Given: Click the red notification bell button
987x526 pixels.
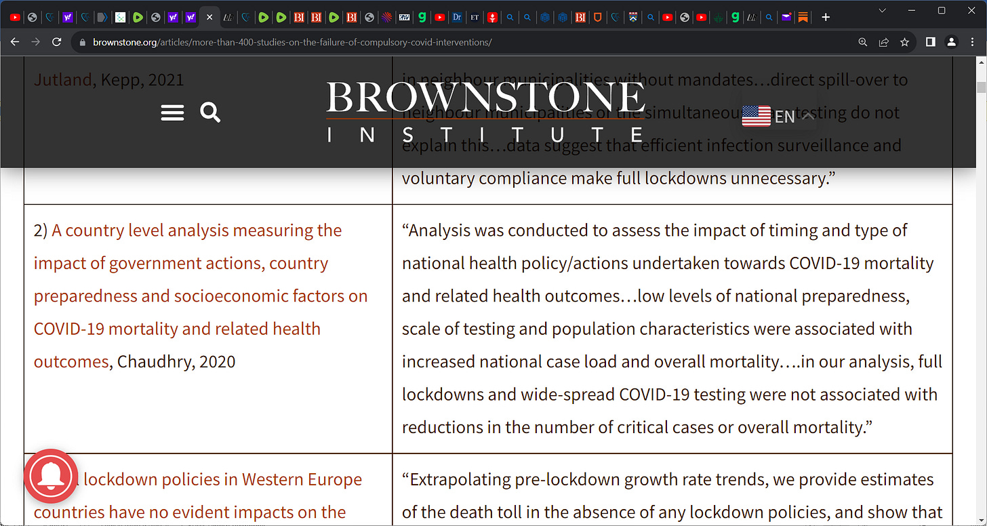Looking at the screenshot, I should pyautogui.click(x=51, y=476).
